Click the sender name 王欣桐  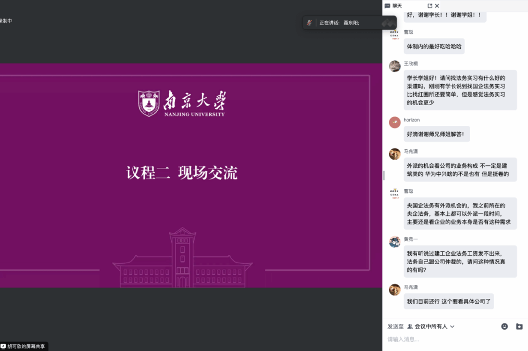pos(411,63)
